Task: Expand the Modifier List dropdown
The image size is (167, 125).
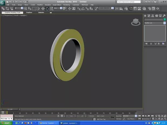Action: coord(165,23)
